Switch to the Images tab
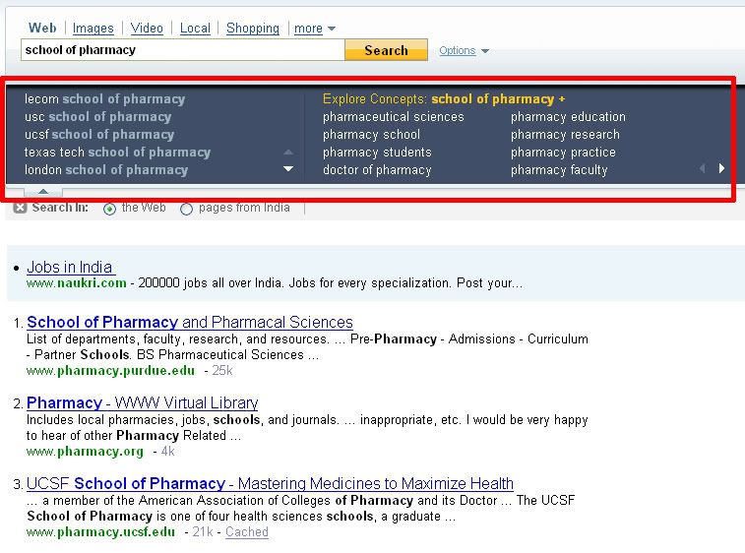 tap(93, 29)
